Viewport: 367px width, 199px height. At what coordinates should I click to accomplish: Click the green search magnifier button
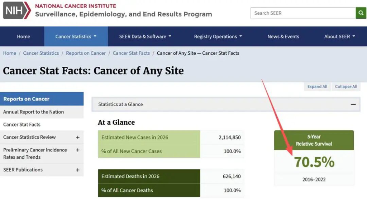point(361,13)
